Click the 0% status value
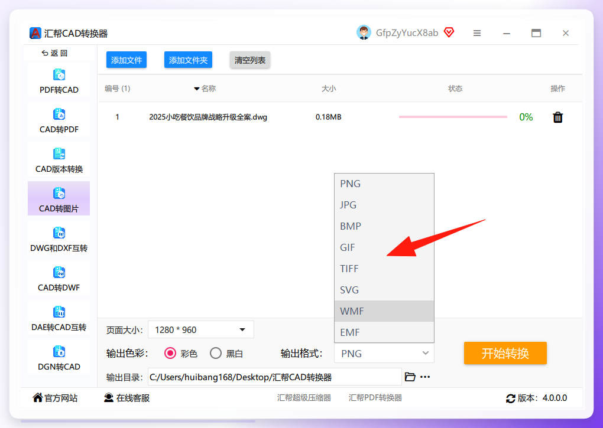The width and height of the screenshot is (603, 428). 526,117
